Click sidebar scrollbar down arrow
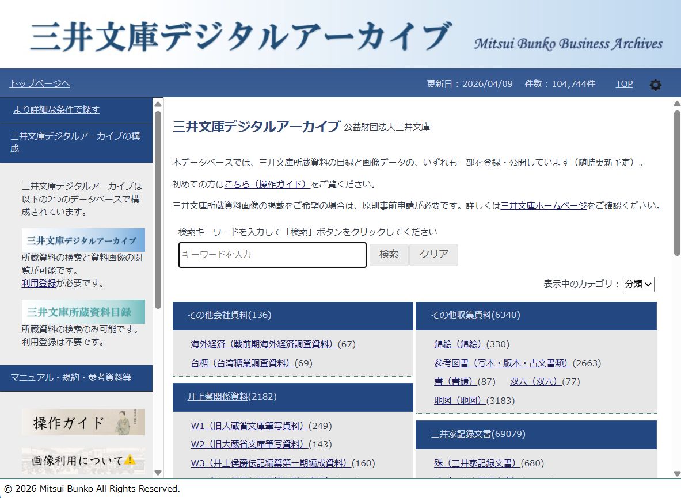Screen dimensions: 681x498 [158, 473]
